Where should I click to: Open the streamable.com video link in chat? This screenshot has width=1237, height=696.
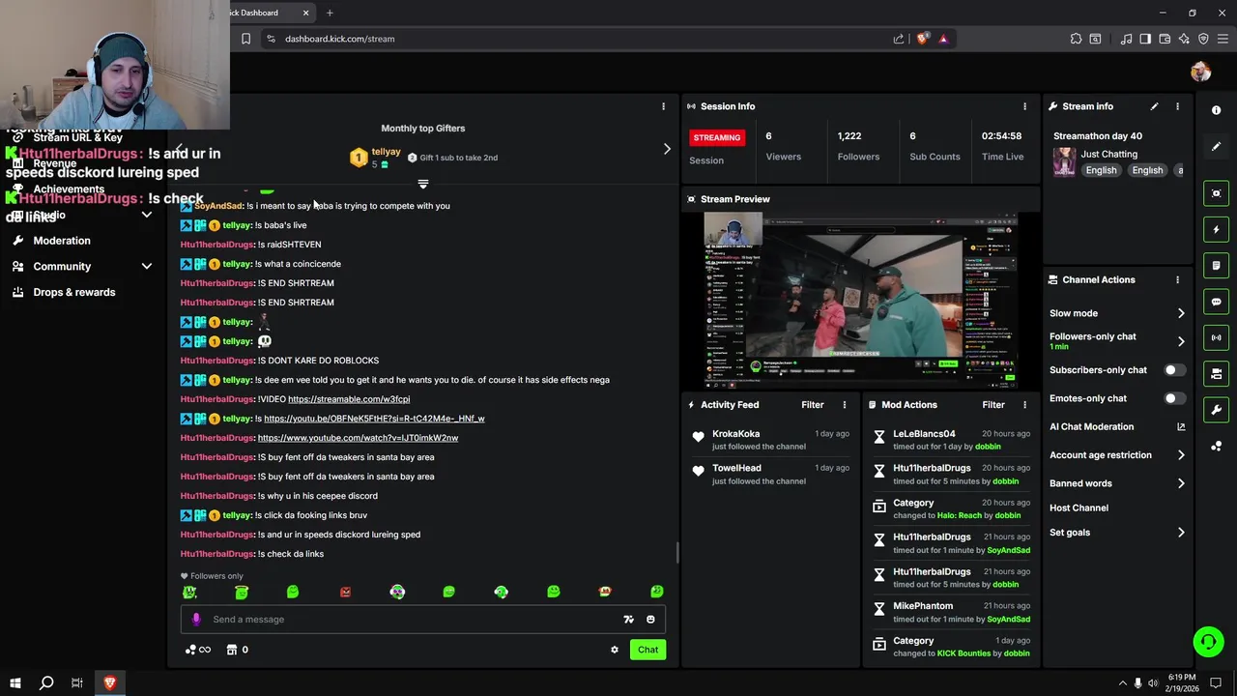349,399
